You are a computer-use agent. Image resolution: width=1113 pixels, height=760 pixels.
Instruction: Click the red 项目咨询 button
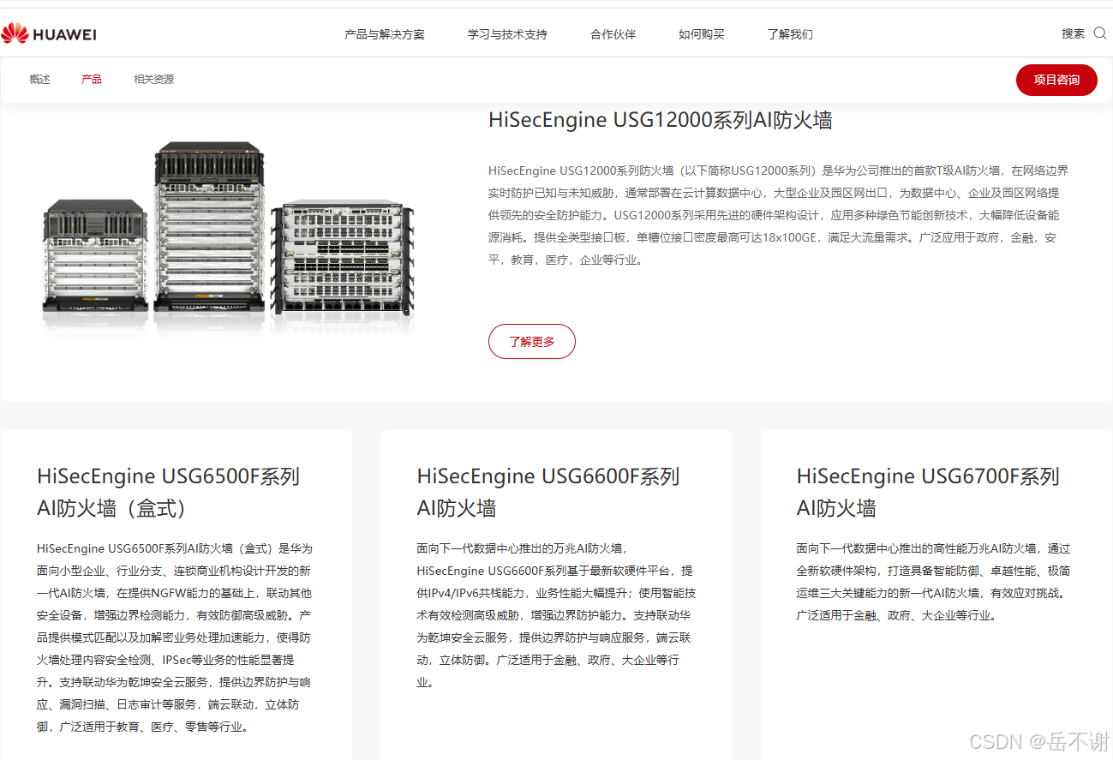pos(1056,80)
